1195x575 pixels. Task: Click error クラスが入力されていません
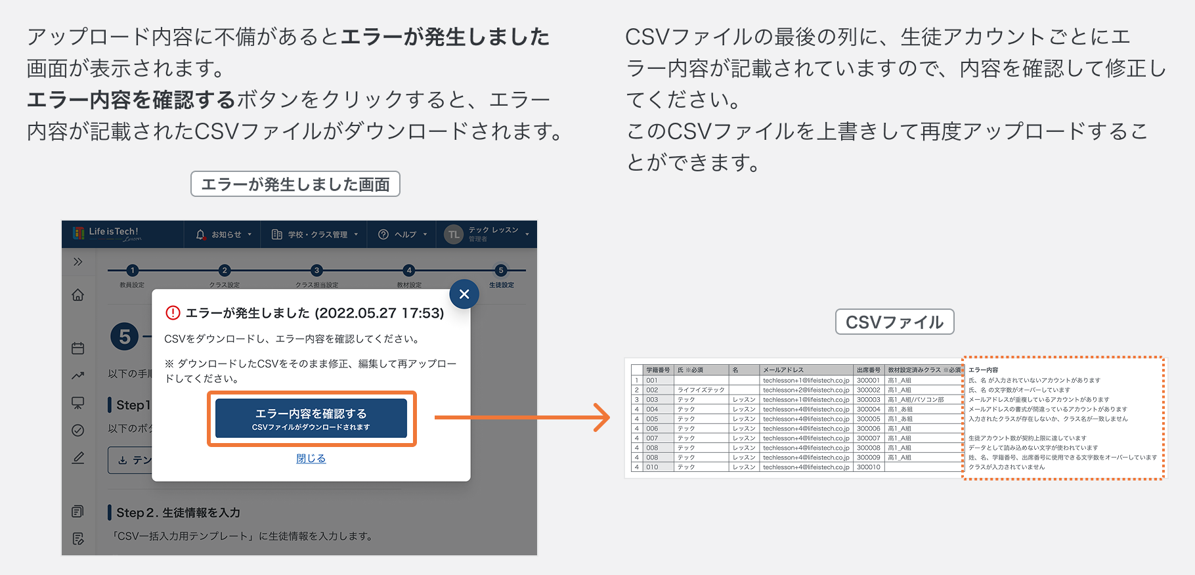coord(1007,467)
